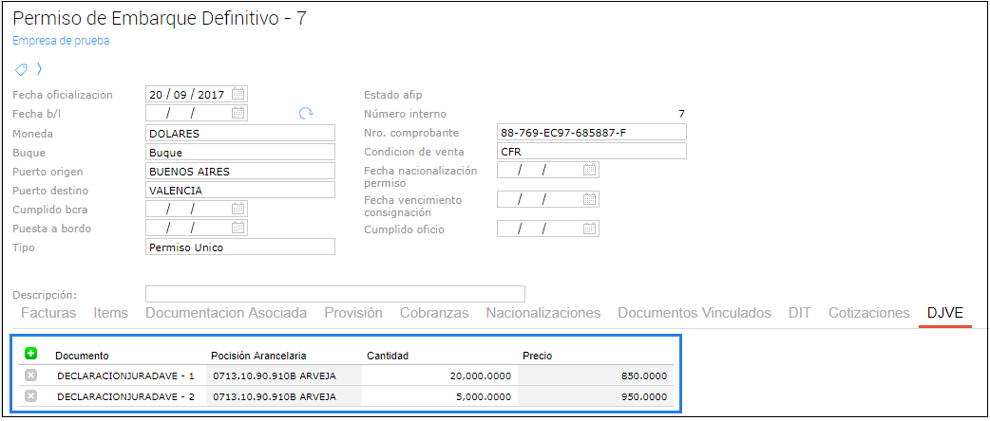990x421 pixels.
Task: Click the Puerto destino field with VALENCIA
Action: (240, 190)
